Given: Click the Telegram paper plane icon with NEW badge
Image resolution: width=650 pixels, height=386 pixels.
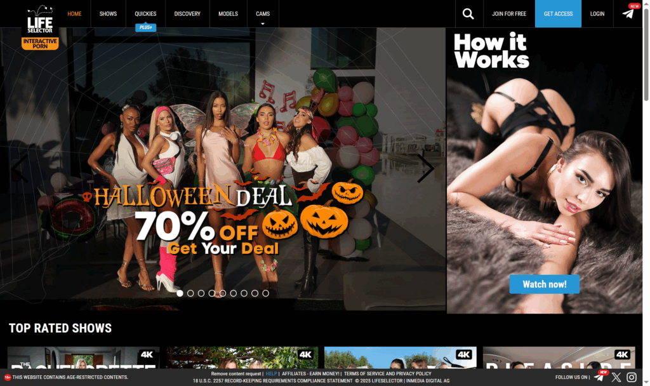Looking at the screenshot, I should [628, 13].
